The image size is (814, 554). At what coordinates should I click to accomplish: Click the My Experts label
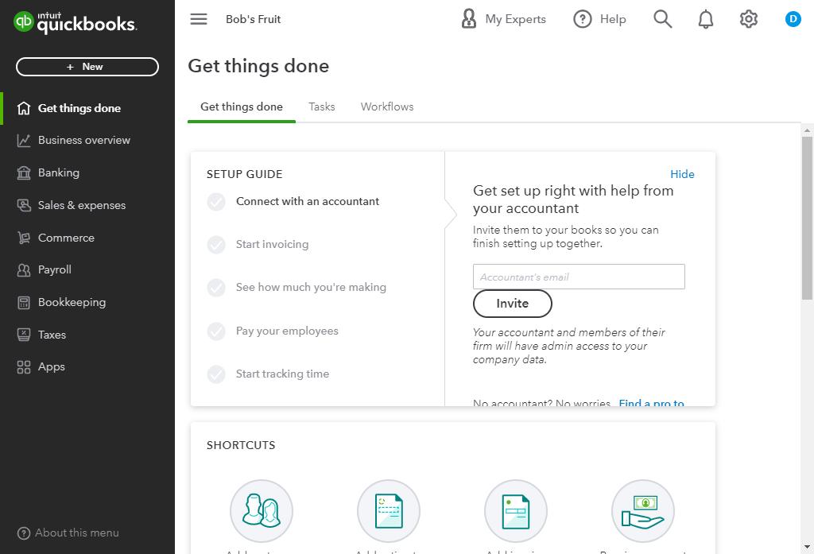coord(515,19)
